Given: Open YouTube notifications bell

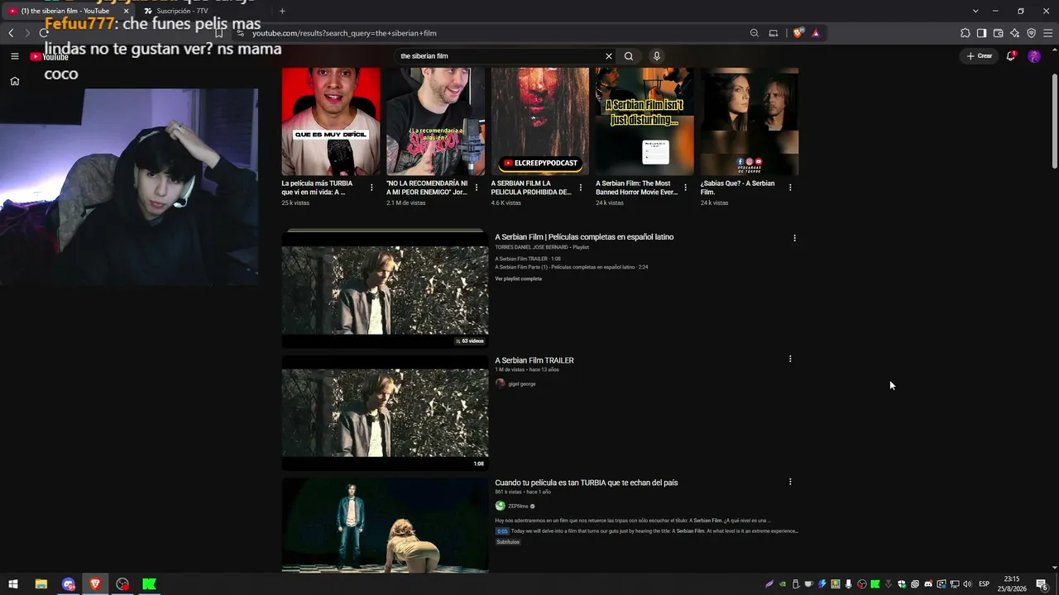Looking at the screenshot, I should tap(1011, 56).
